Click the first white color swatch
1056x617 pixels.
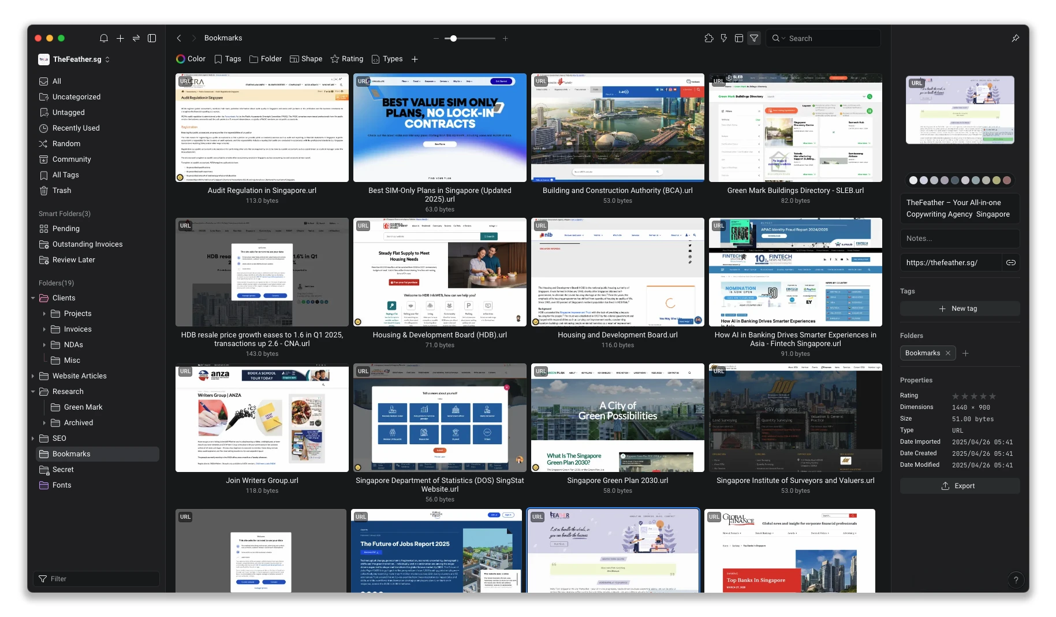click(913, 180)
